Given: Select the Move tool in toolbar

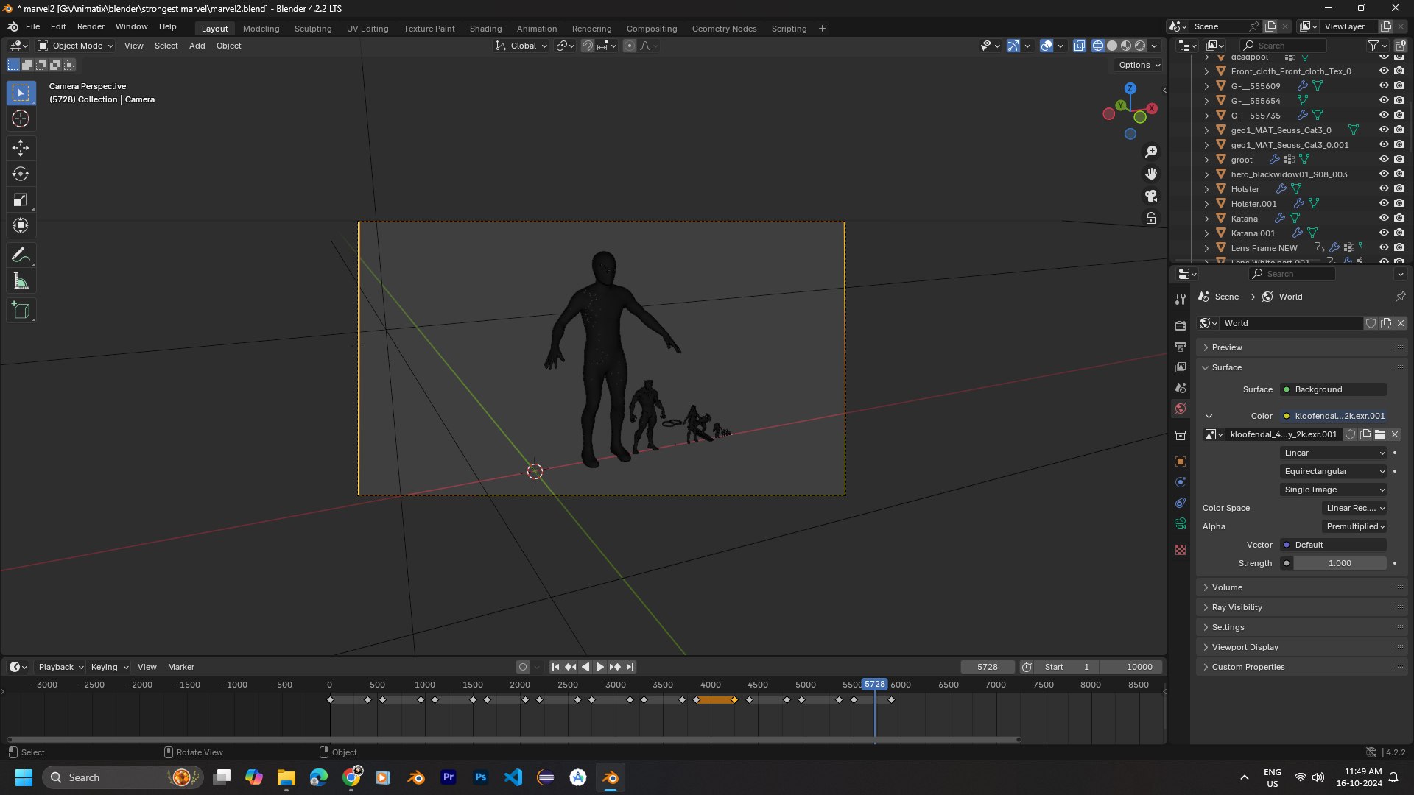Looking at the screenshot, I should tap(21, 148).
